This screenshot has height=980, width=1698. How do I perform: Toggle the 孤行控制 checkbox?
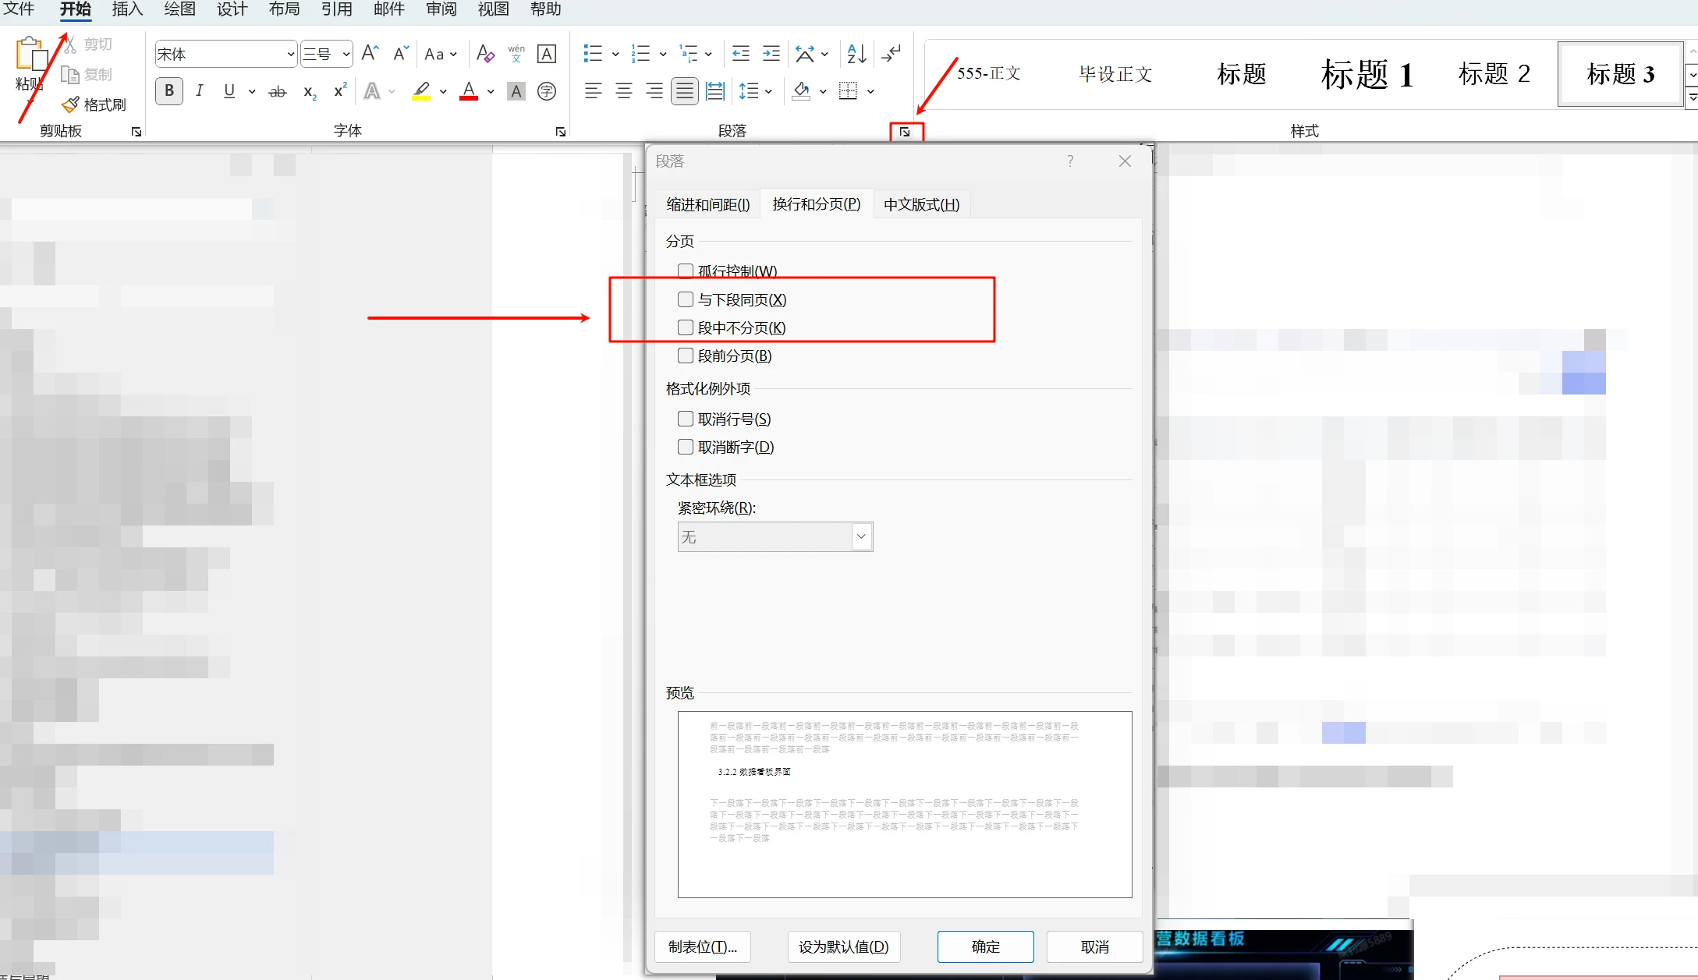point(686,271)
